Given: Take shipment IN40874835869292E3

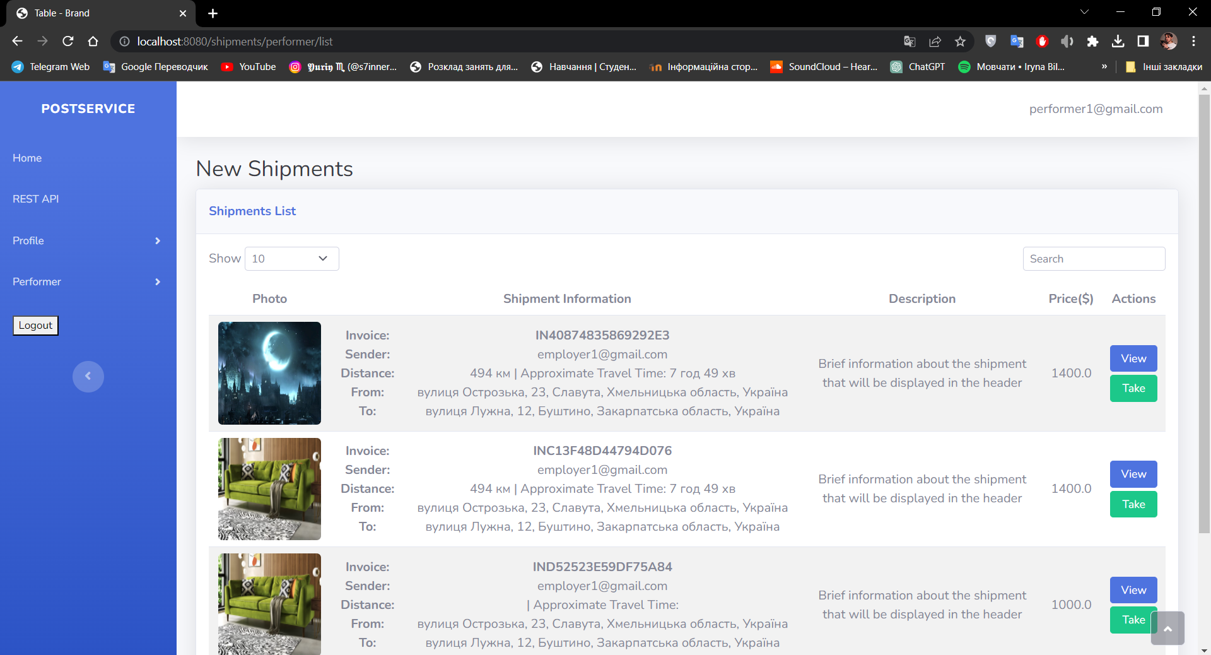Looking at the screenshot, I should pyautogui.click(x=1133, y=388).
